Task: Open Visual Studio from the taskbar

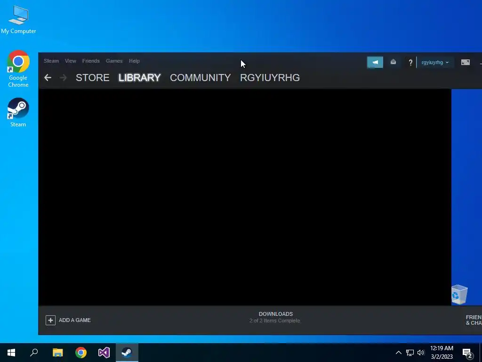Action: click(104, 353)
